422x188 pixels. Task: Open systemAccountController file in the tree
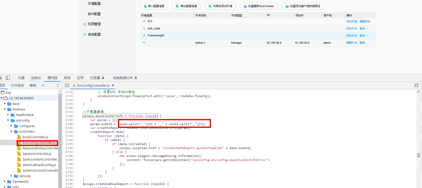(40, 170)
